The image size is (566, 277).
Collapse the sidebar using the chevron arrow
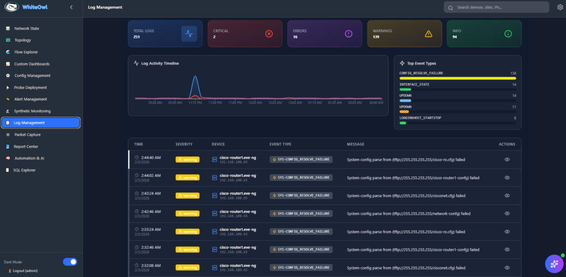[71, 7]
